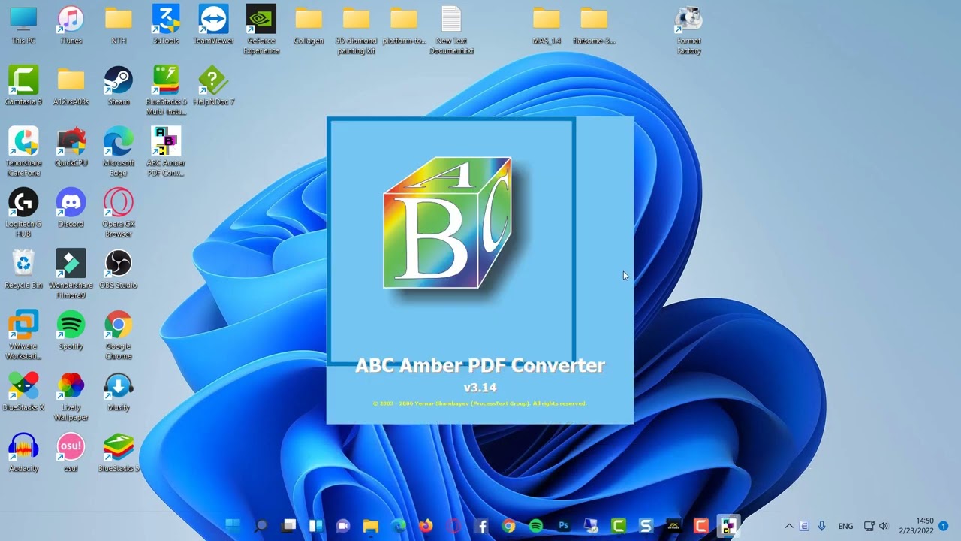Open the This PC desktop icon
Viewport: 961px width, 541px height.
(x=23, y=25)
